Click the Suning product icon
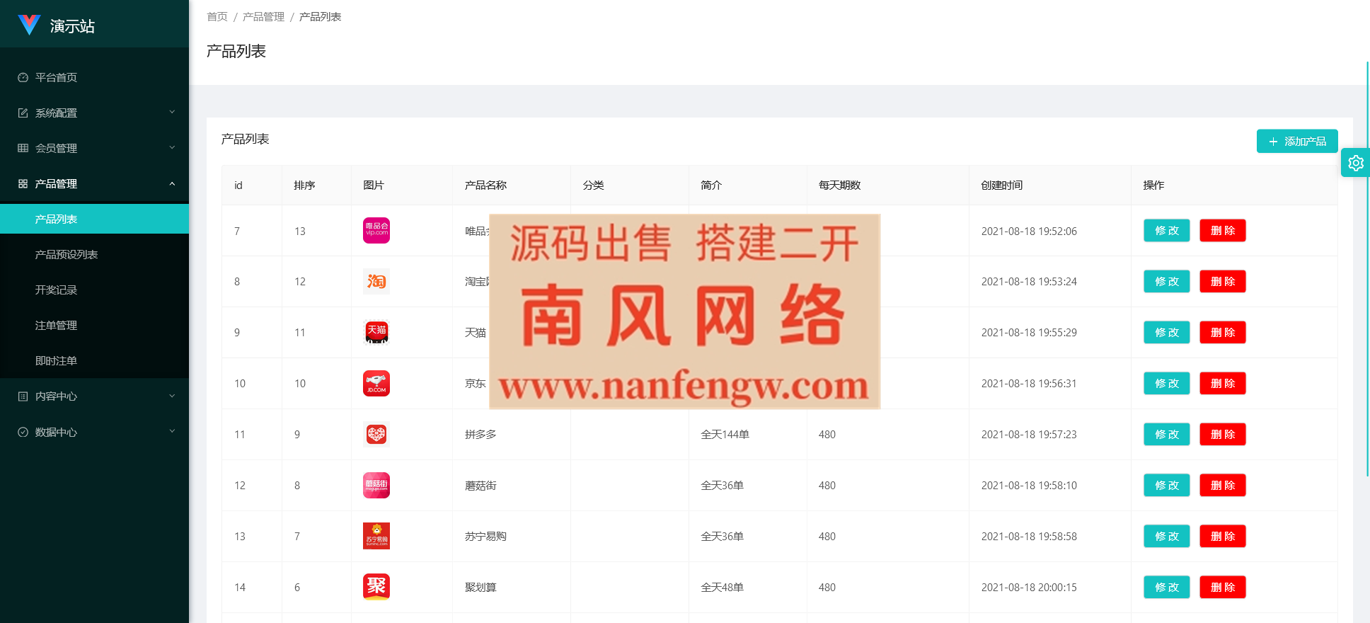This screenshot has width=1370, height=623. 376,536
